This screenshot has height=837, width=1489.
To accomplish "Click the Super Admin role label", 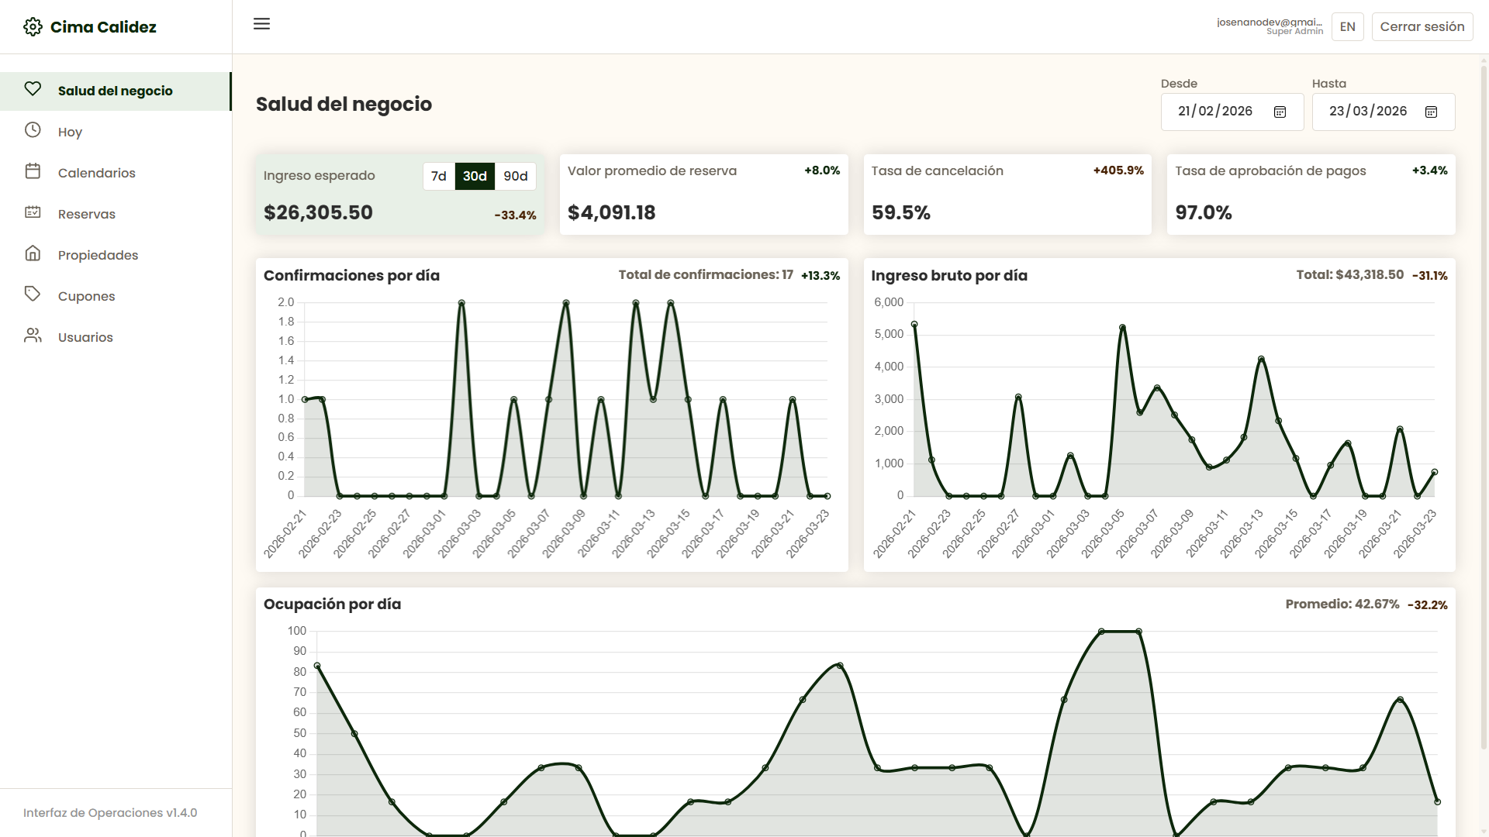I will click(x=1294, y=32).
